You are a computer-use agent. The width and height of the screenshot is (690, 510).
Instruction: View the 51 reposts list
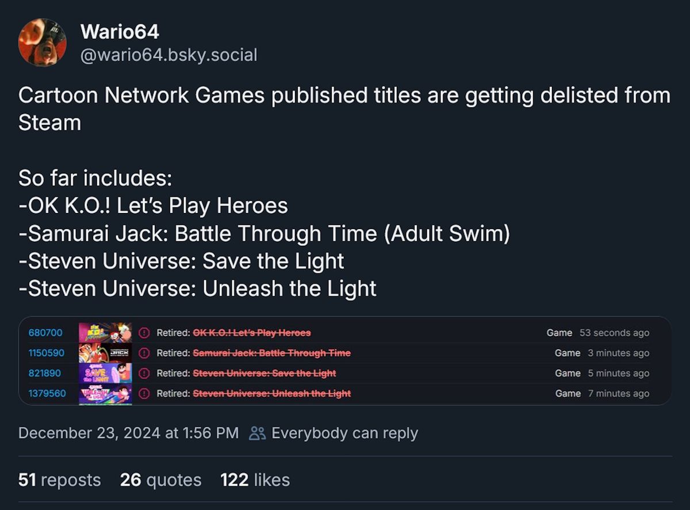pos(60,479)
